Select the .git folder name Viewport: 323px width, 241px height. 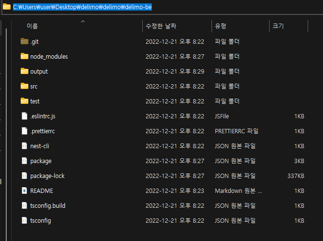pyautogui.click(x=35, y=42)
